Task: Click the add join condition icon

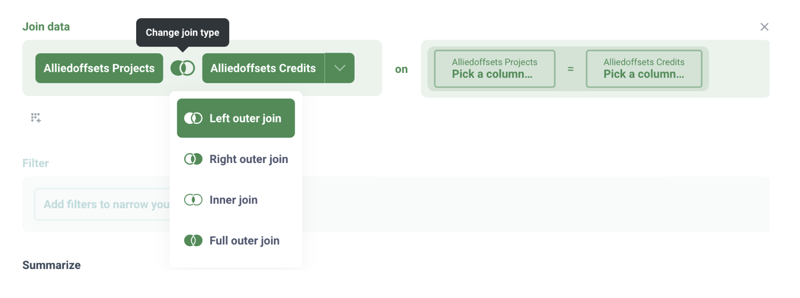Action: click(x=36, y=118)
